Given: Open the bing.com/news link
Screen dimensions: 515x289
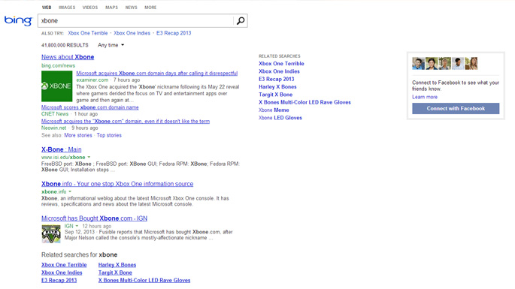Looking at the screenshot, I should [x=58, y=65].
